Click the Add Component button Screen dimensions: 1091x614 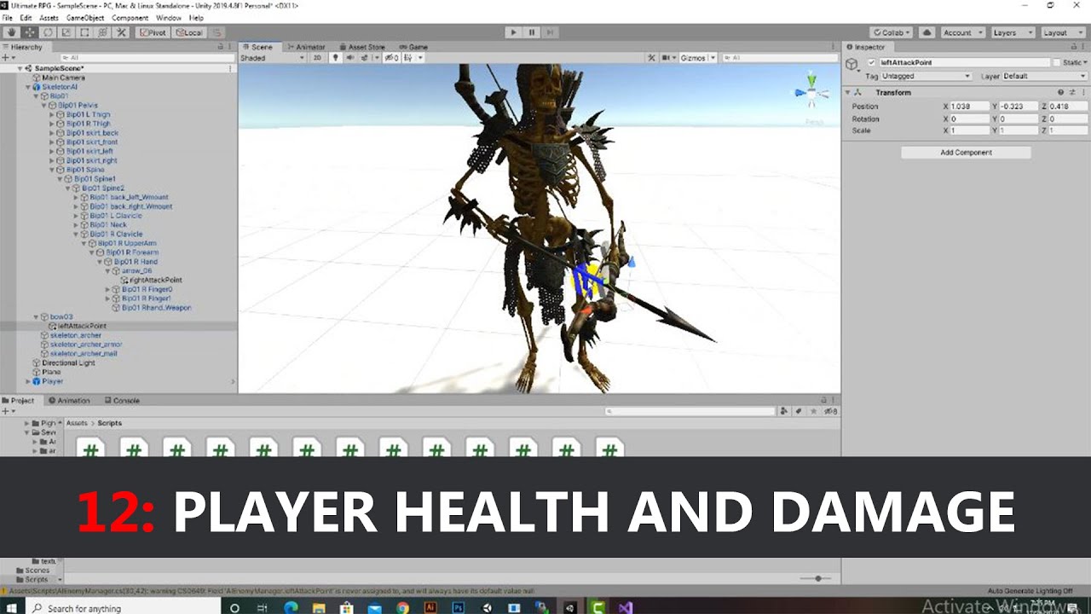point(966,153)
